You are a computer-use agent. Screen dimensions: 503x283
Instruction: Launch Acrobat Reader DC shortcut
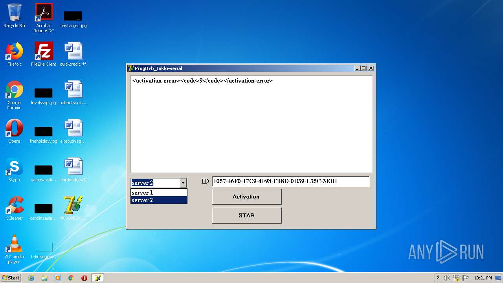pyautogui.click(x=44, y=18)
